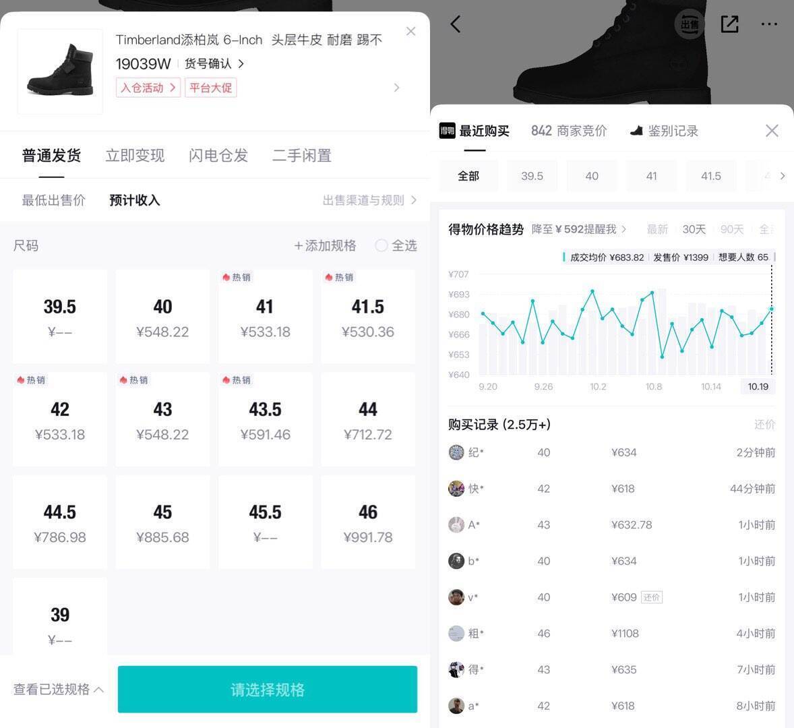Switch to 立即变现 tab
794x728 pixels.
tap(135, 156)
